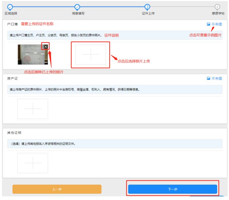View 示例图 for 户口簿
The image size is (229, 200).
coord(214,24)
